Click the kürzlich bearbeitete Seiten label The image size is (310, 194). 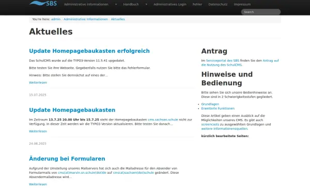(225, 136)
